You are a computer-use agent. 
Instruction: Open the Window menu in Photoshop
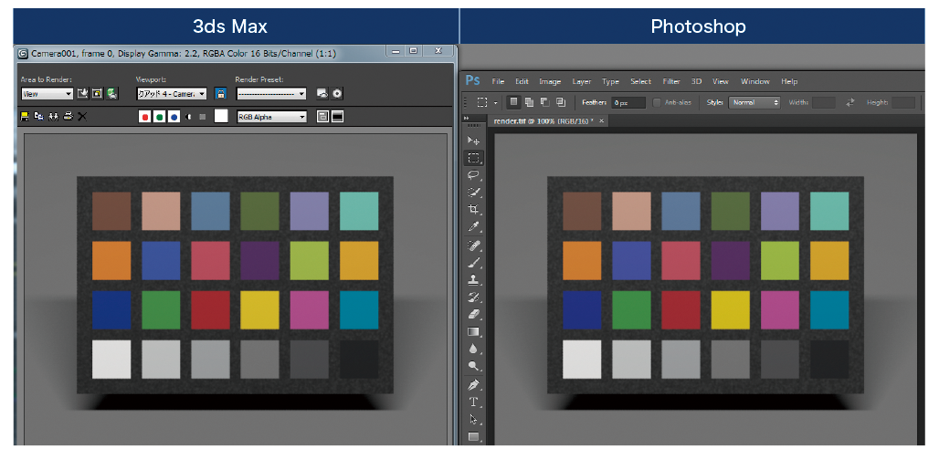point(755,81)
